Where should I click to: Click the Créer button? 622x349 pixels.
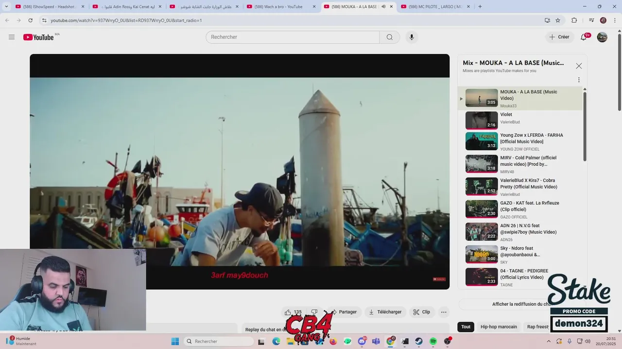559,37
